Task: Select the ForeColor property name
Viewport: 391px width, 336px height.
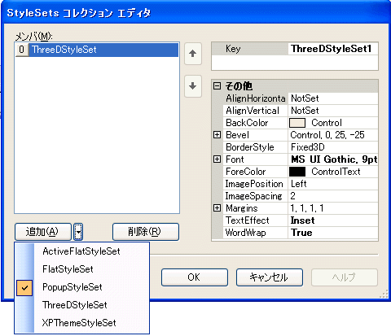Action: 255,172
